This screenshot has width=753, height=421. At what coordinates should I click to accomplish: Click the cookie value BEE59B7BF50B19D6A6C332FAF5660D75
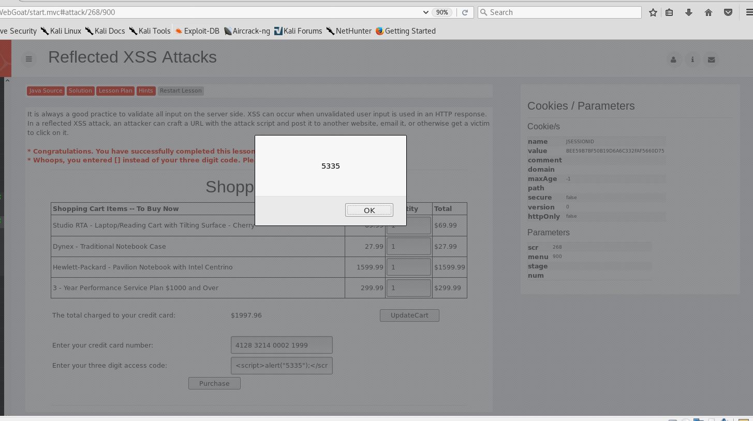click(615, 151)
